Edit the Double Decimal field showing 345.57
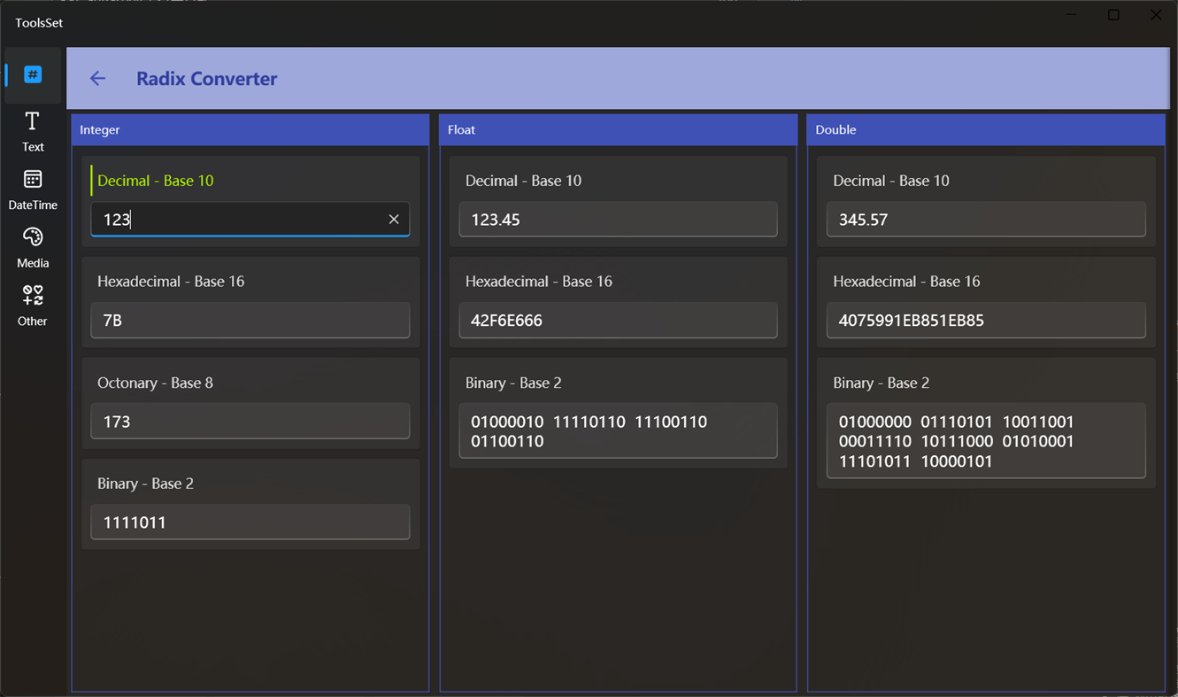This screenshot has height=697, width=1178. 986,220
